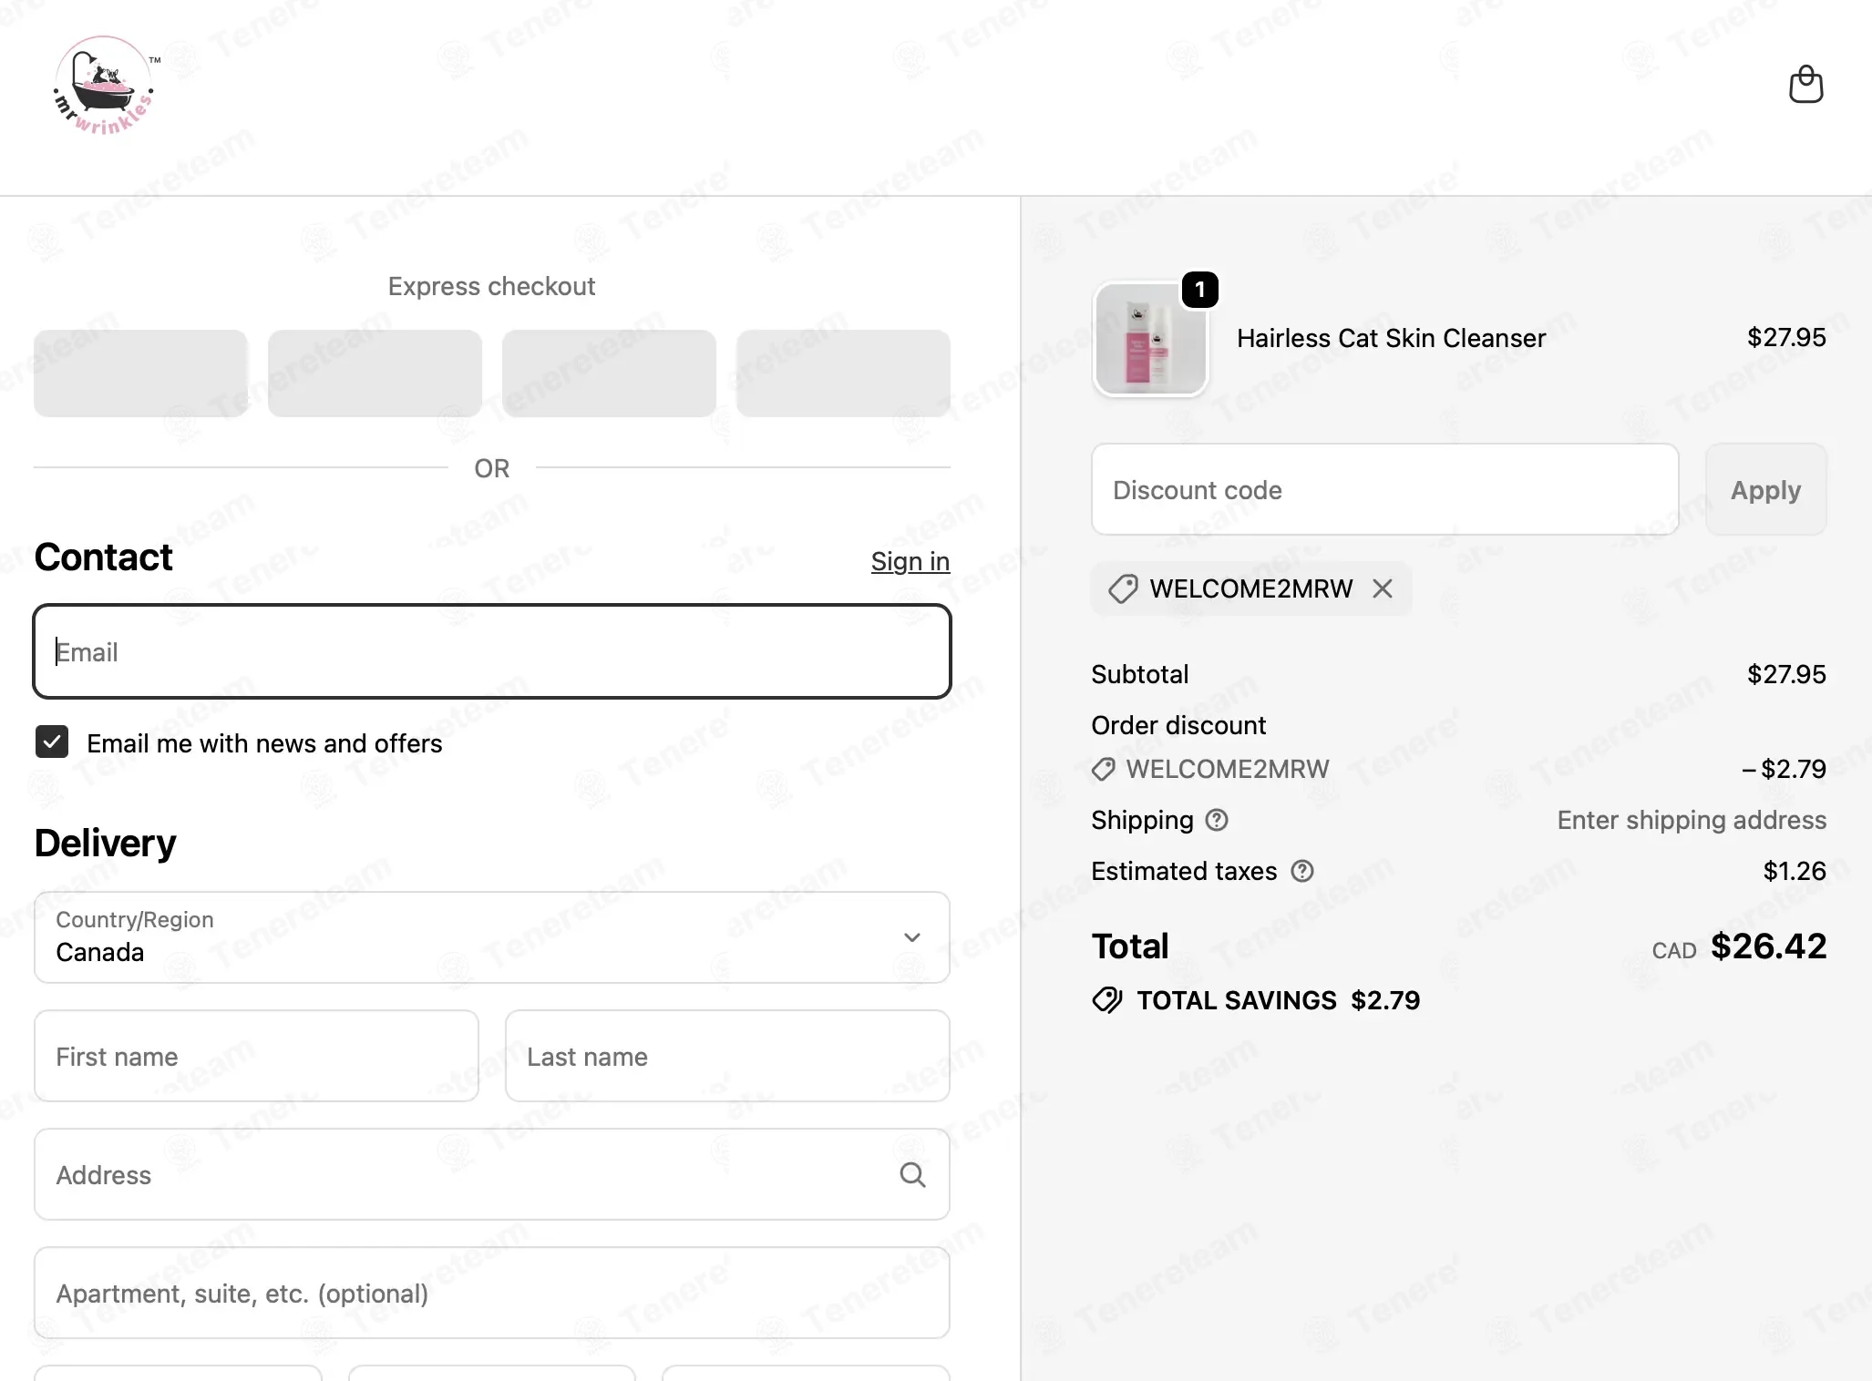Click the Last name field
1872x1381 pixels.
click(727, 1056)
